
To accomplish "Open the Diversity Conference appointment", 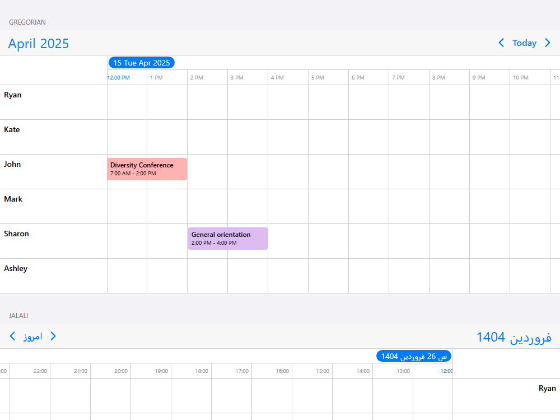I will click(147, 169).
